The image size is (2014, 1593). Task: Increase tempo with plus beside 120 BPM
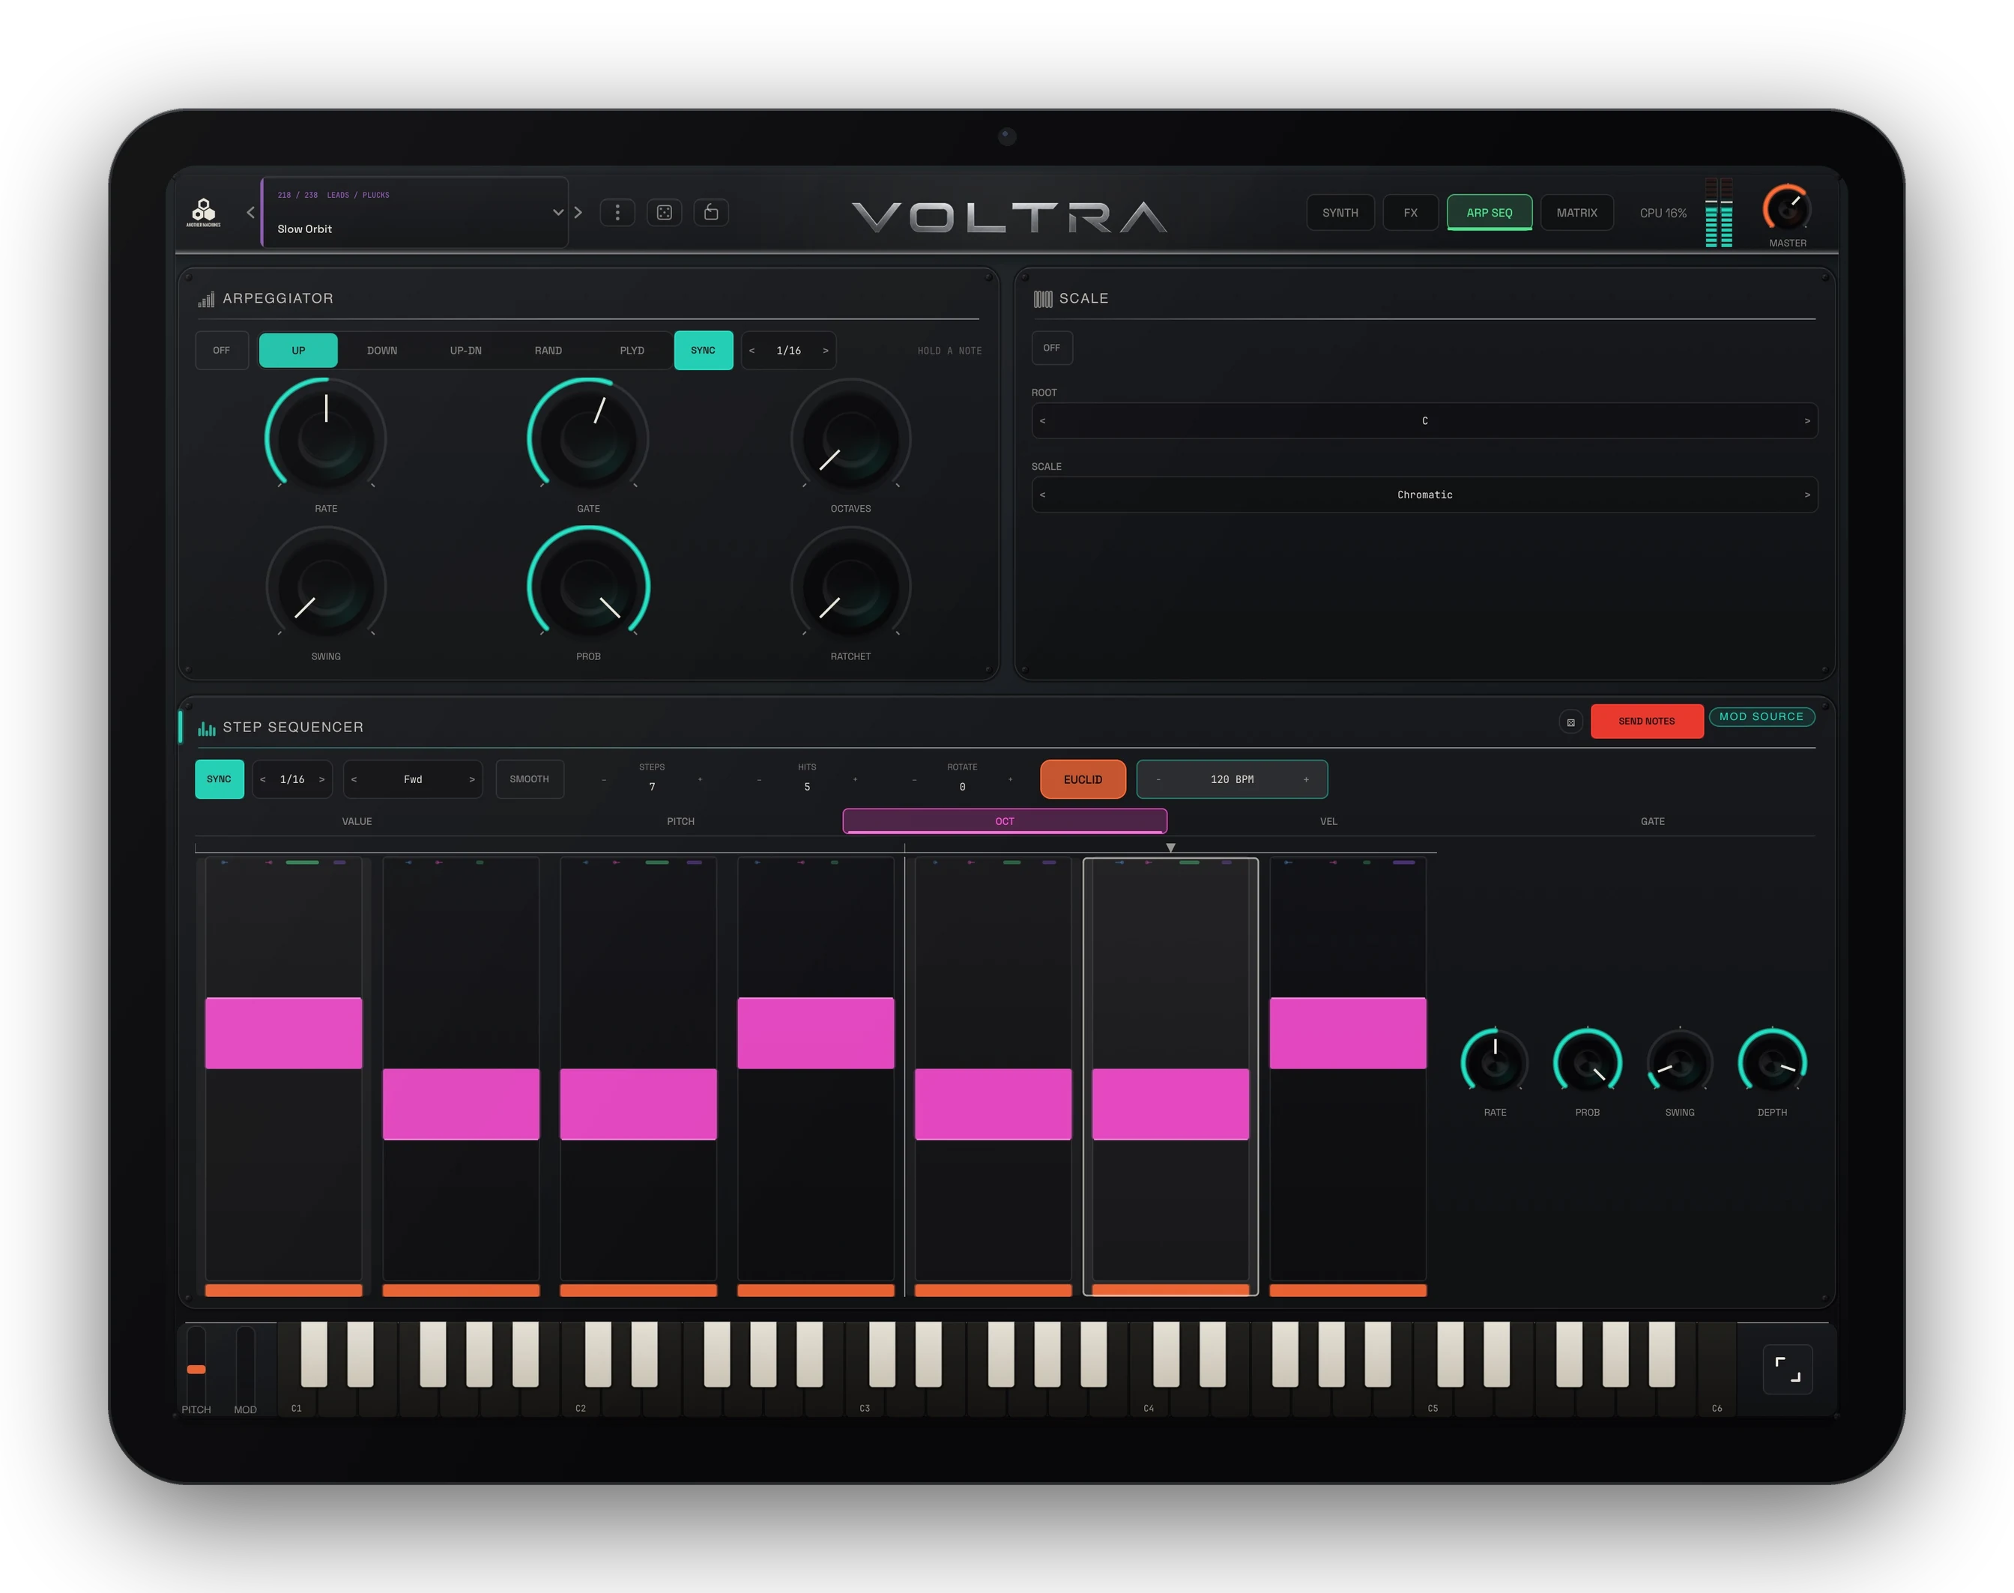pyautogui.click(x=1305, y=780)
